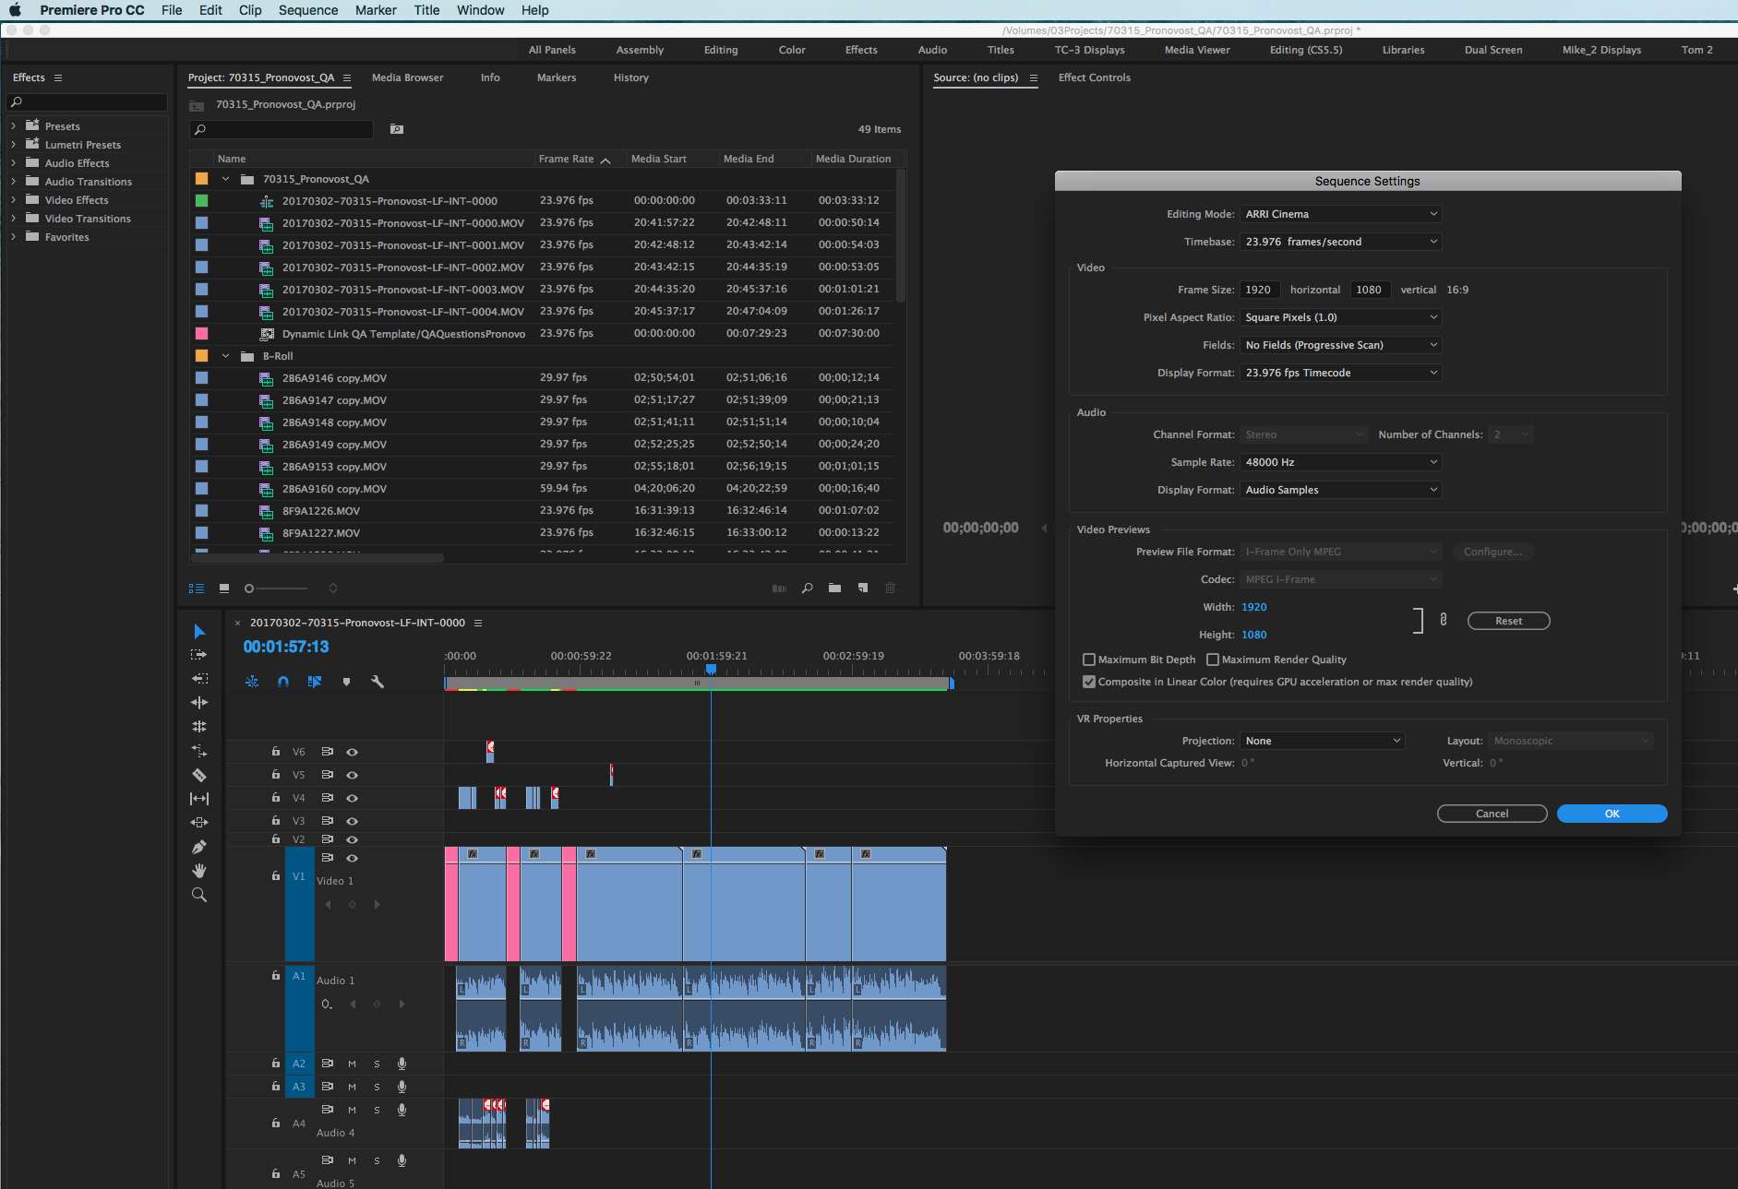
Task: Open Timebase dropdown
Action: point(1340,242)
